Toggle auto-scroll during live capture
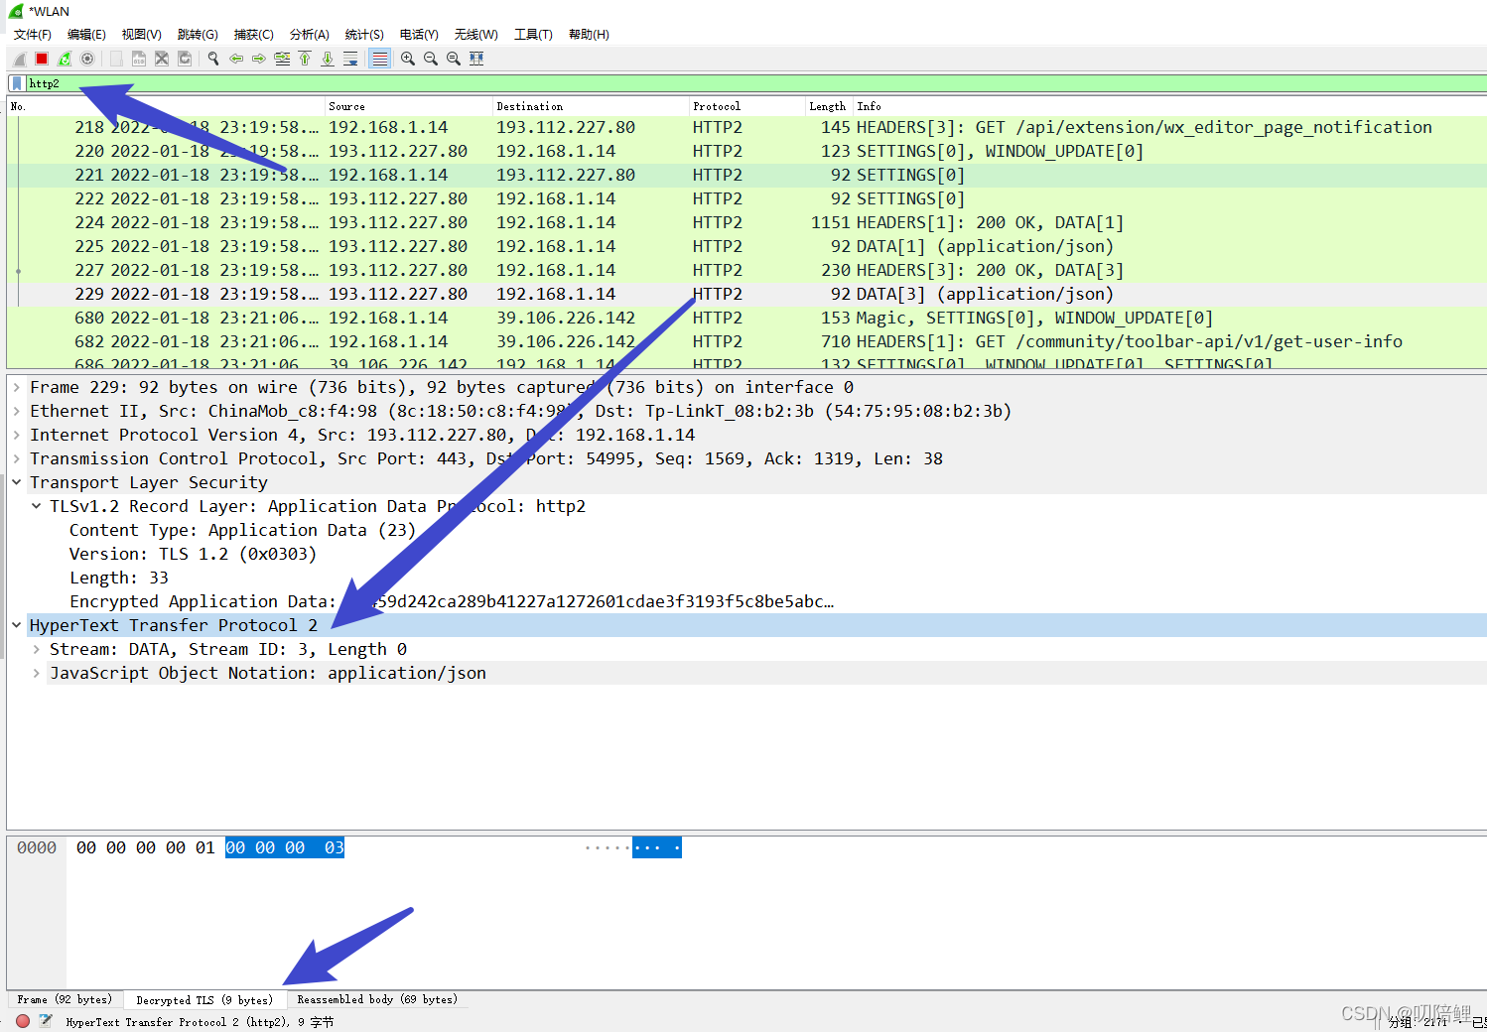This screenshot has height=1032, width=1487. 350,59
